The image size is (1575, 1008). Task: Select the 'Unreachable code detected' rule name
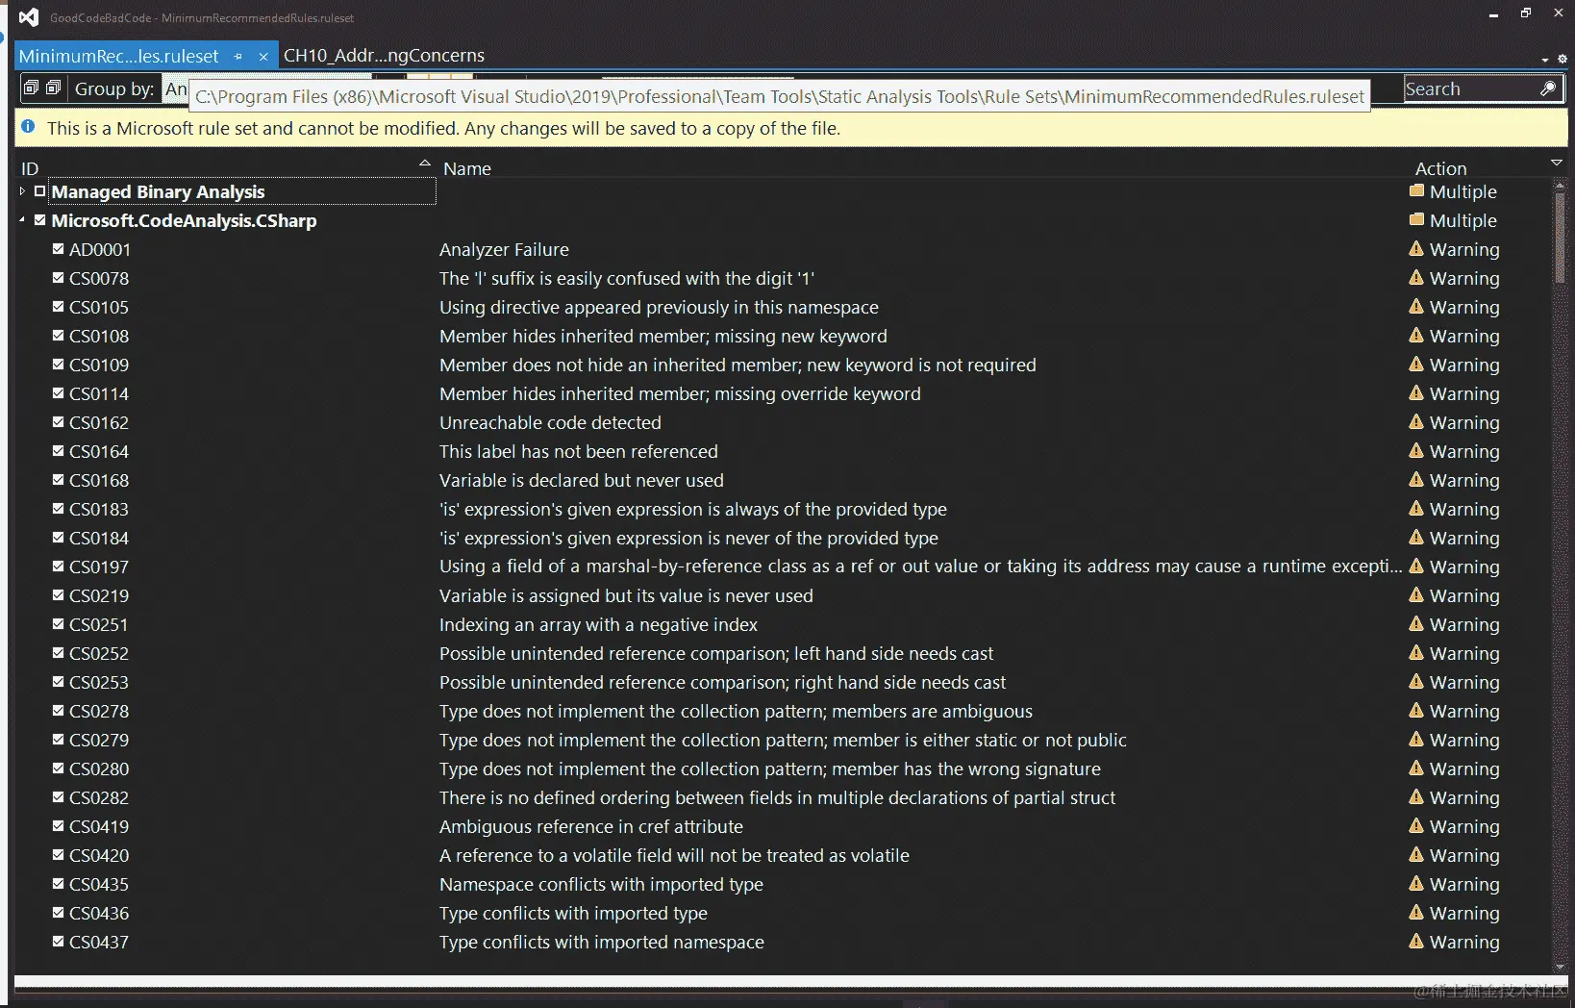[550, 422]
